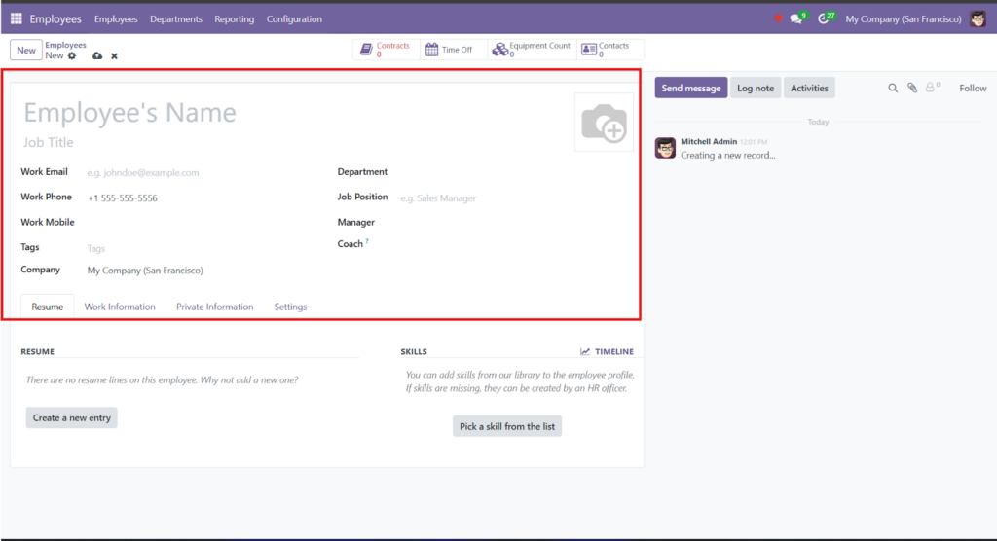997x541 pixels.
Task: Switch to the Private Information tab
Action: coord(215,307)
